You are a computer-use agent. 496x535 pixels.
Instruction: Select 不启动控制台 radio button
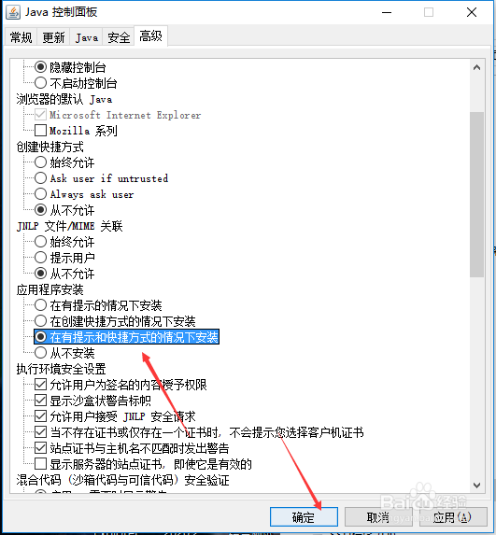tap(40, 83)
